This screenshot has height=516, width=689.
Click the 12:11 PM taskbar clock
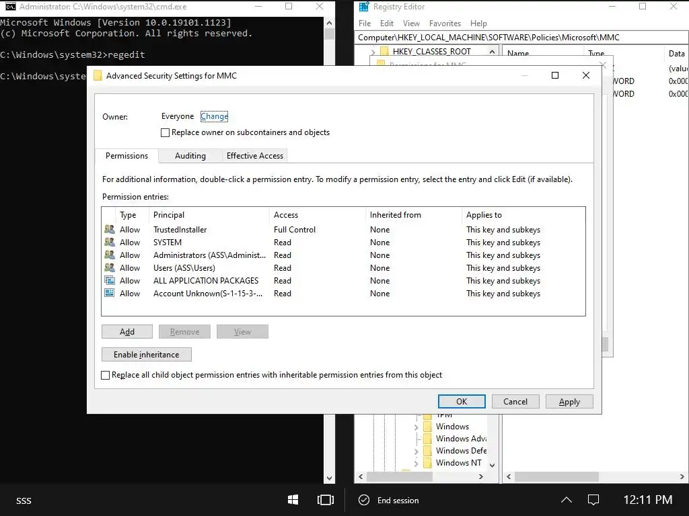647,500
